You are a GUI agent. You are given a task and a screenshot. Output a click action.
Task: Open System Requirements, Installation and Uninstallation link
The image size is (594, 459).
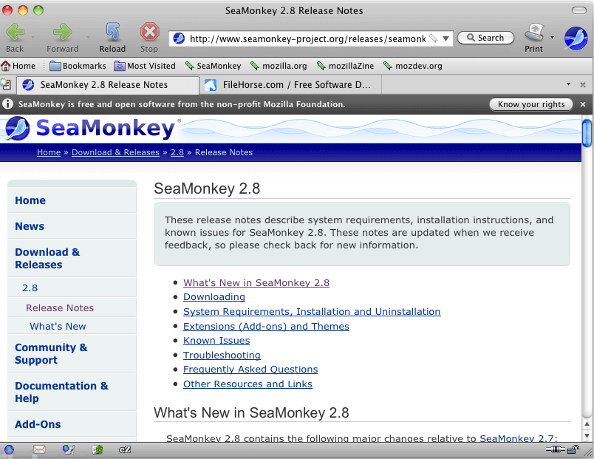click(x=313, y=312)
